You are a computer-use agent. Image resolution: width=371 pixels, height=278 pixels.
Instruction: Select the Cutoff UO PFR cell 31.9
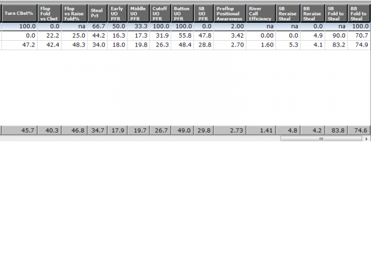pyautogui.click(x=160, y=35)
